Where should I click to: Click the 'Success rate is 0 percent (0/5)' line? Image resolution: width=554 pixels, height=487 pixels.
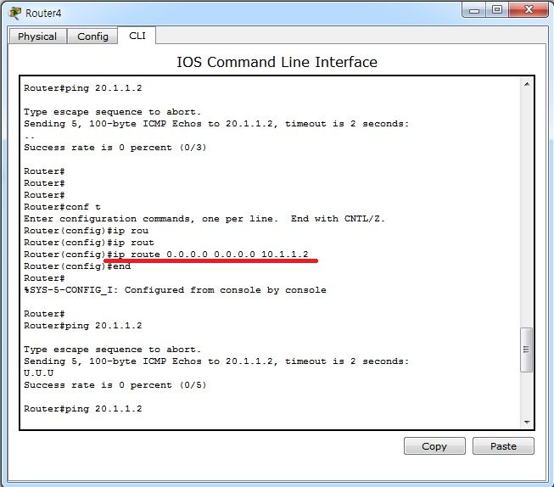pos(115,385)
